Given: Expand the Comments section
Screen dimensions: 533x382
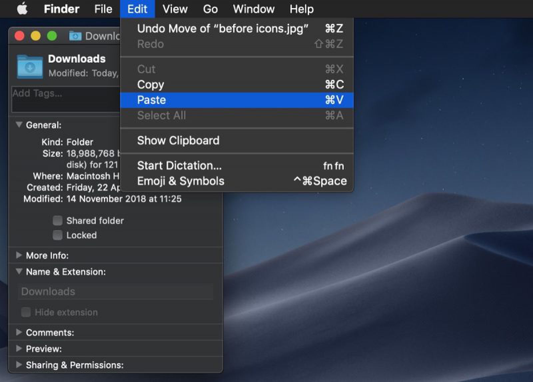Looking at the screenshot, I should [x=19, y=332].
